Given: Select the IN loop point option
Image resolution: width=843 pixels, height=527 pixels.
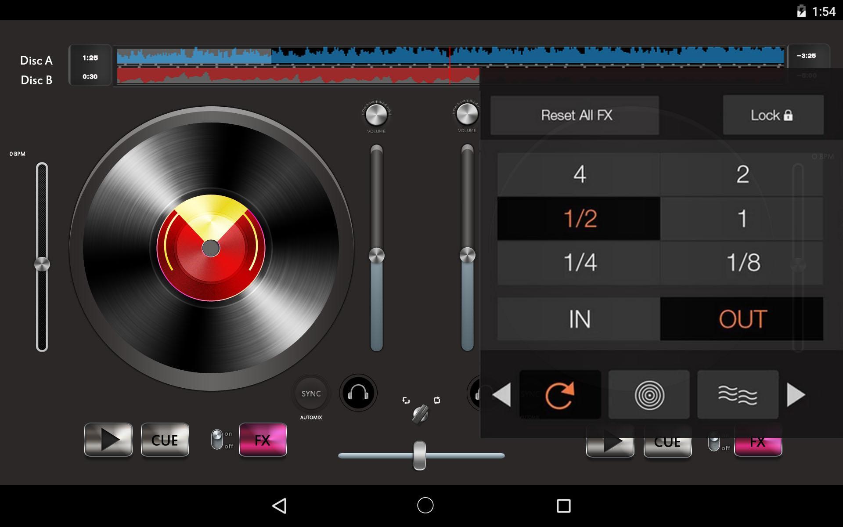Looking at the screenshot, I should [579, 319].
